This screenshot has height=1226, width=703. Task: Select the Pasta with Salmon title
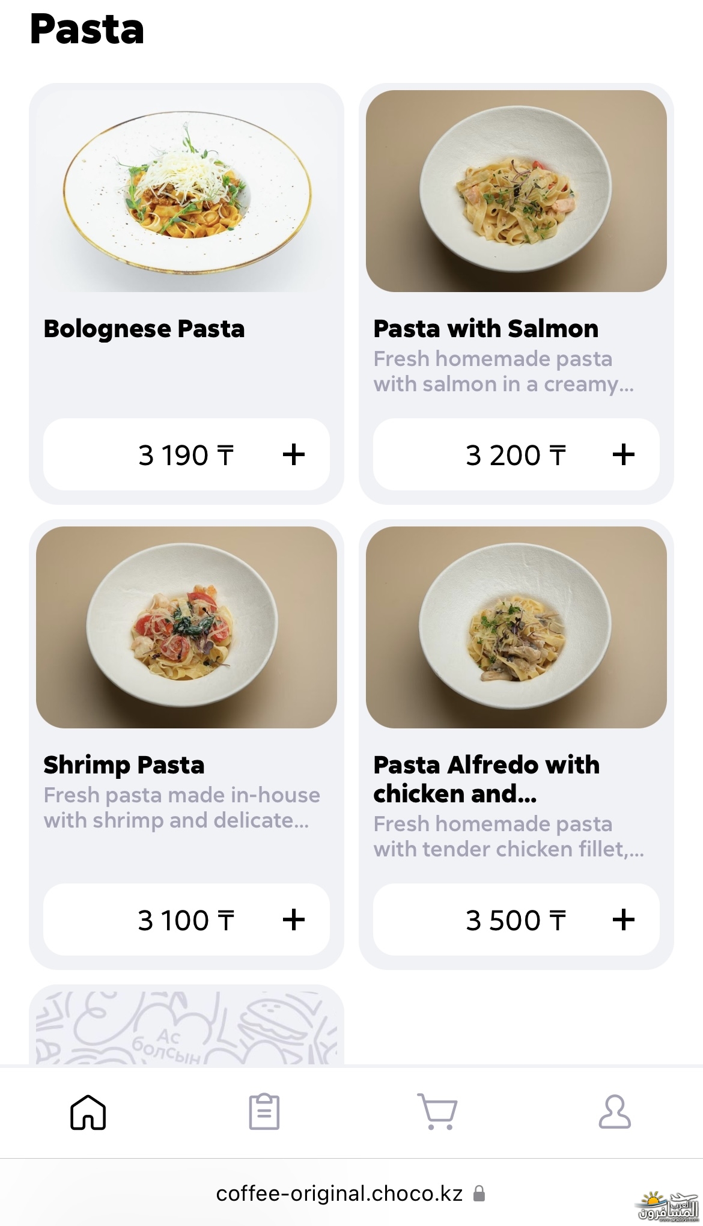pyautogui.click(x=486, y=329)
